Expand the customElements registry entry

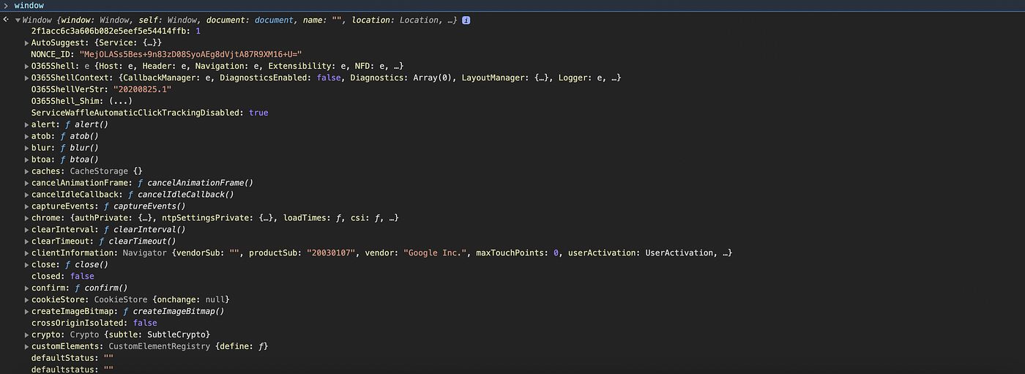pos(26,347)
